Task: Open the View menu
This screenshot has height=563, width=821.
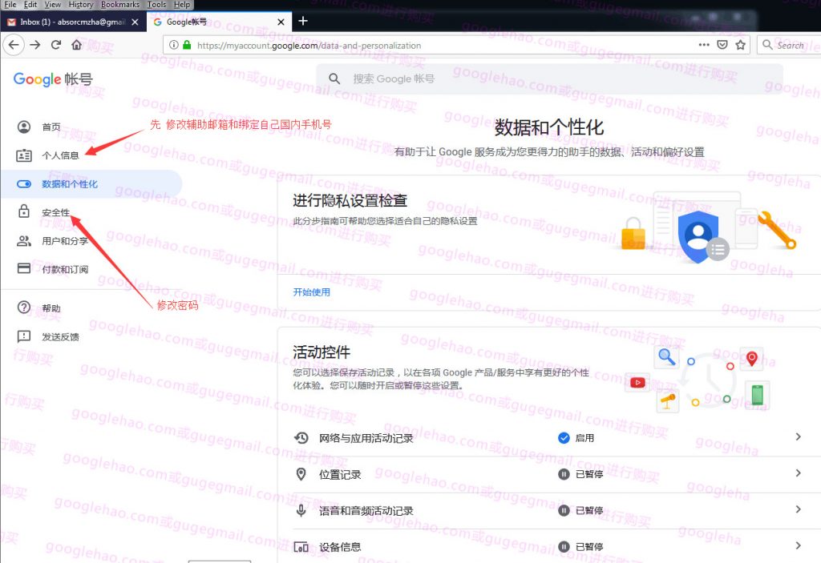Action: [x=52, y=5]
